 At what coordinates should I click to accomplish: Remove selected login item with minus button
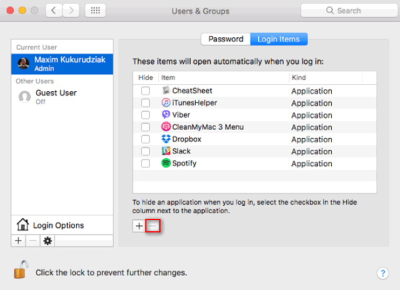153,226
